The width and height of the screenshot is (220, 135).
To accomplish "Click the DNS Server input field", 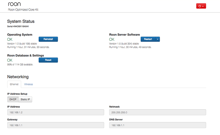I will click(158, 125).
